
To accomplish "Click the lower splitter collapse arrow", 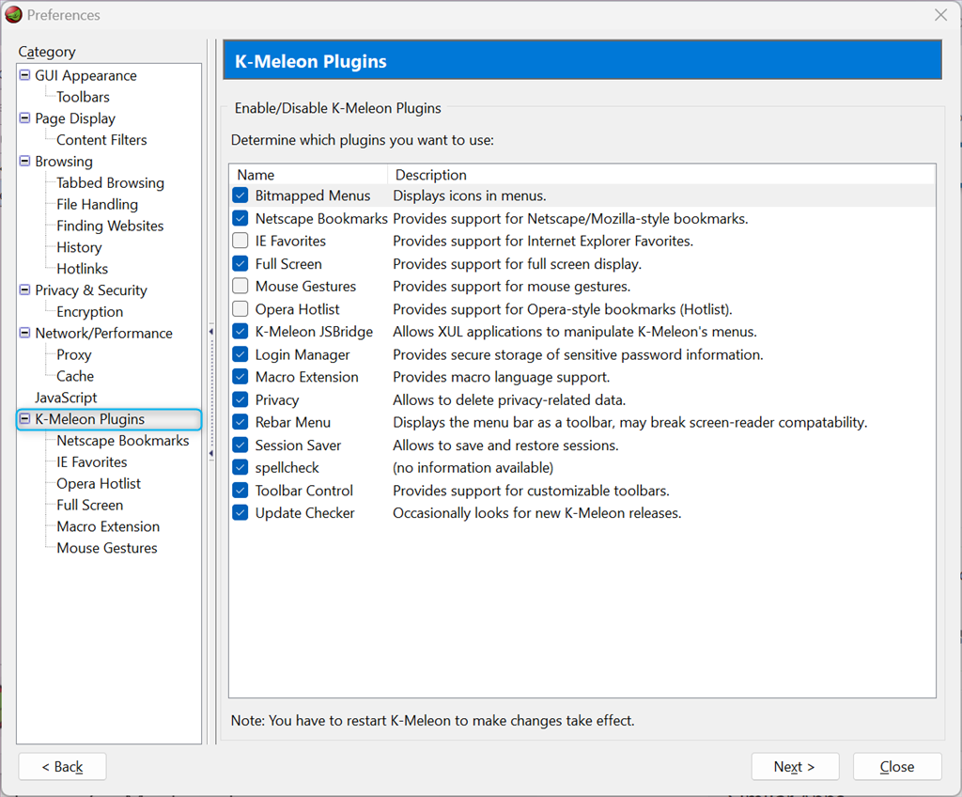I will (211, 453).
